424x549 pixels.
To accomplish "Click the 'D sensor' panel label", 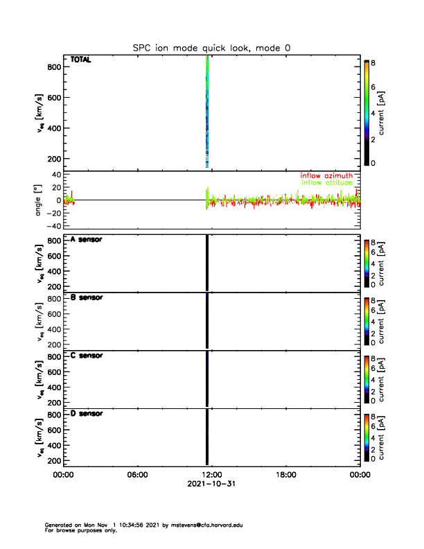I will [x=87, y=414].
